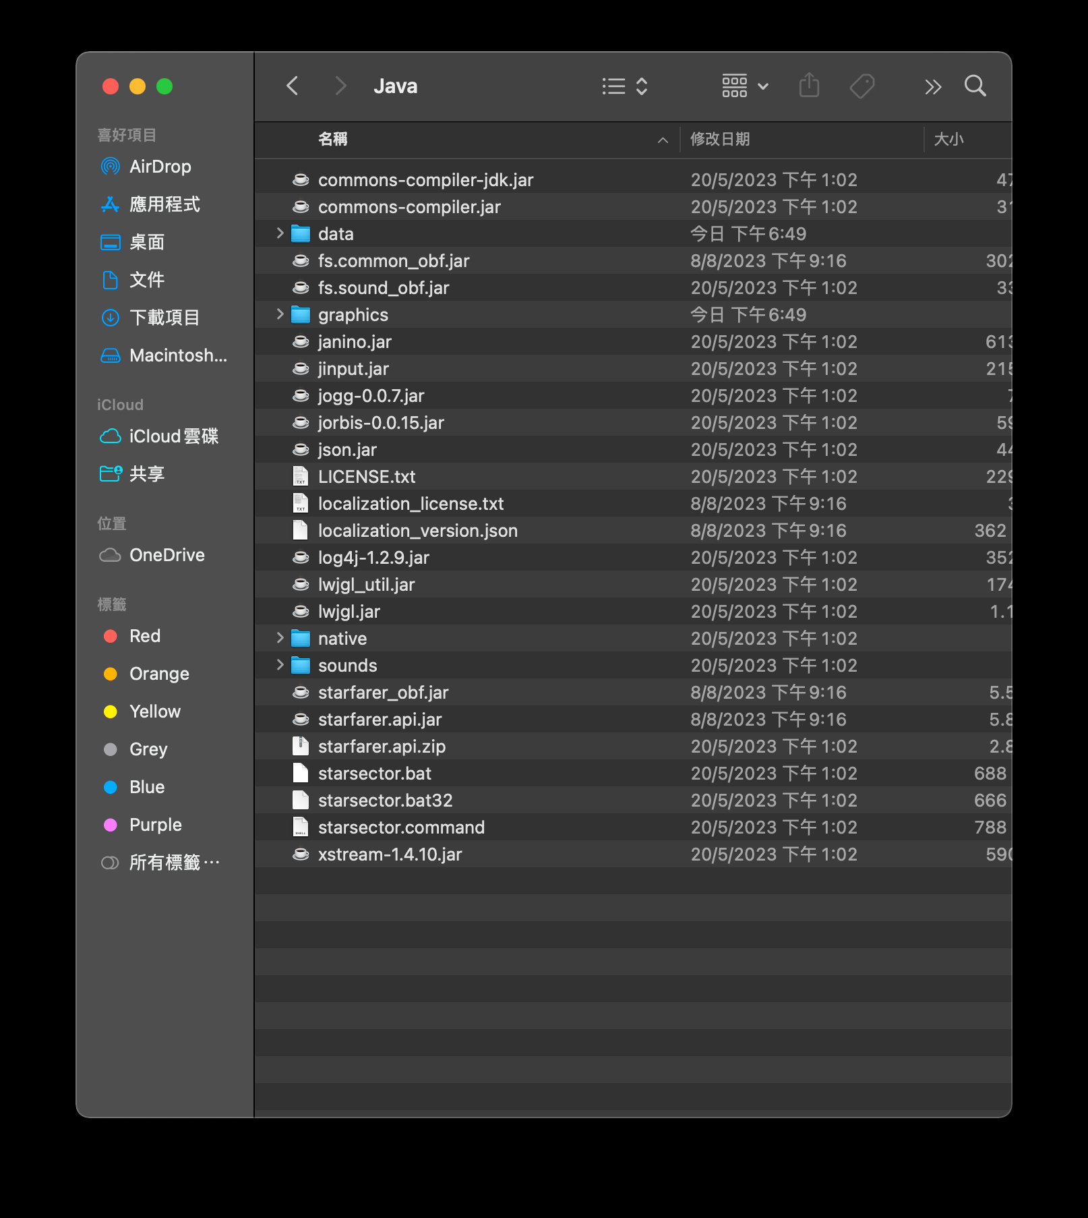The height and width of the screenshot is (1218, 1088).
Task: Expand the sounds folder
Action: (280, 665)
